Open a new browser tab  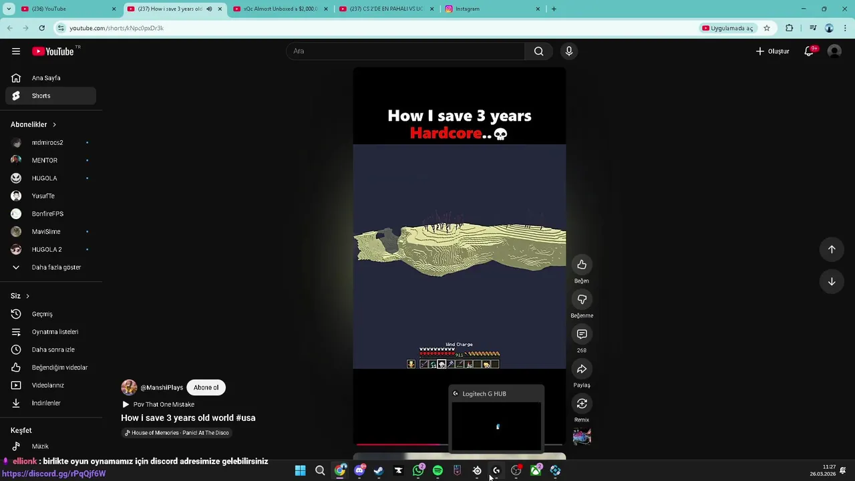click(554, 9)
